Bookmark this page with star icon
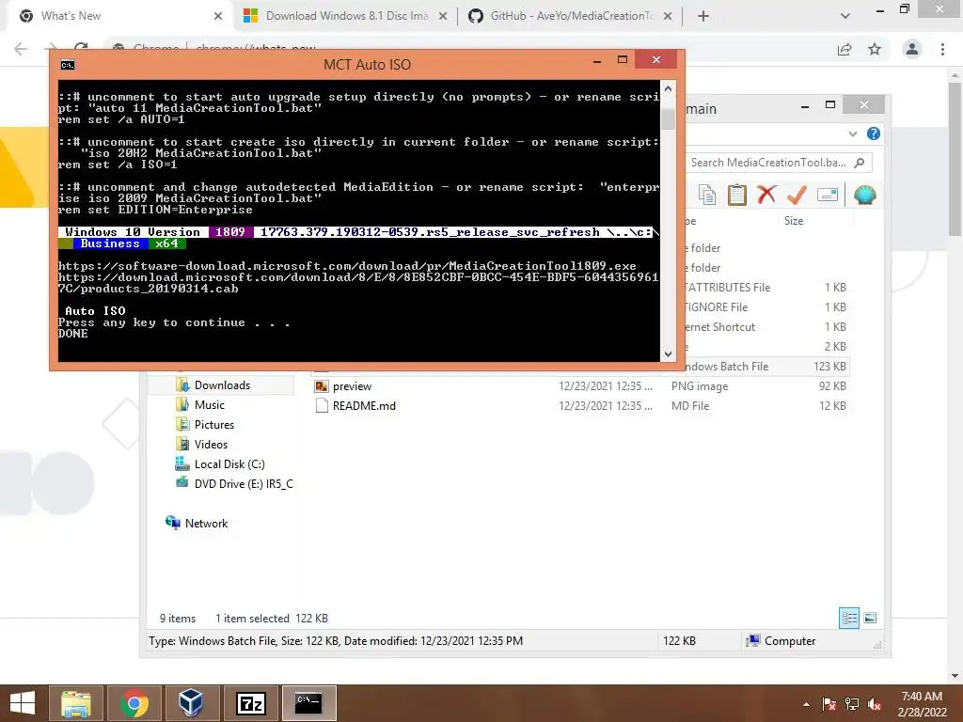Screen dimensions: 963x722 click(875, 49)
